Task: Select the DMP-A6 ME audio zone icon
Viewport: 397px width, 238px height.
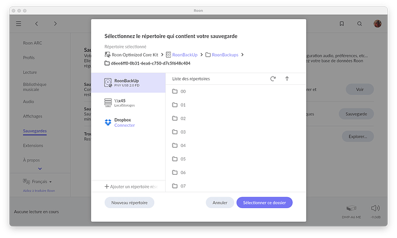Action: coord(351,209)
